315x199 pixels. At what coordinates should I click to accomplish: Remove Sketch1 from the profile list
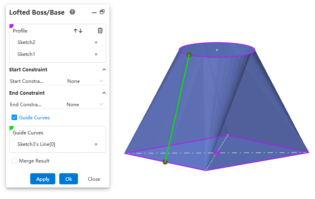[x=96, y=54]
